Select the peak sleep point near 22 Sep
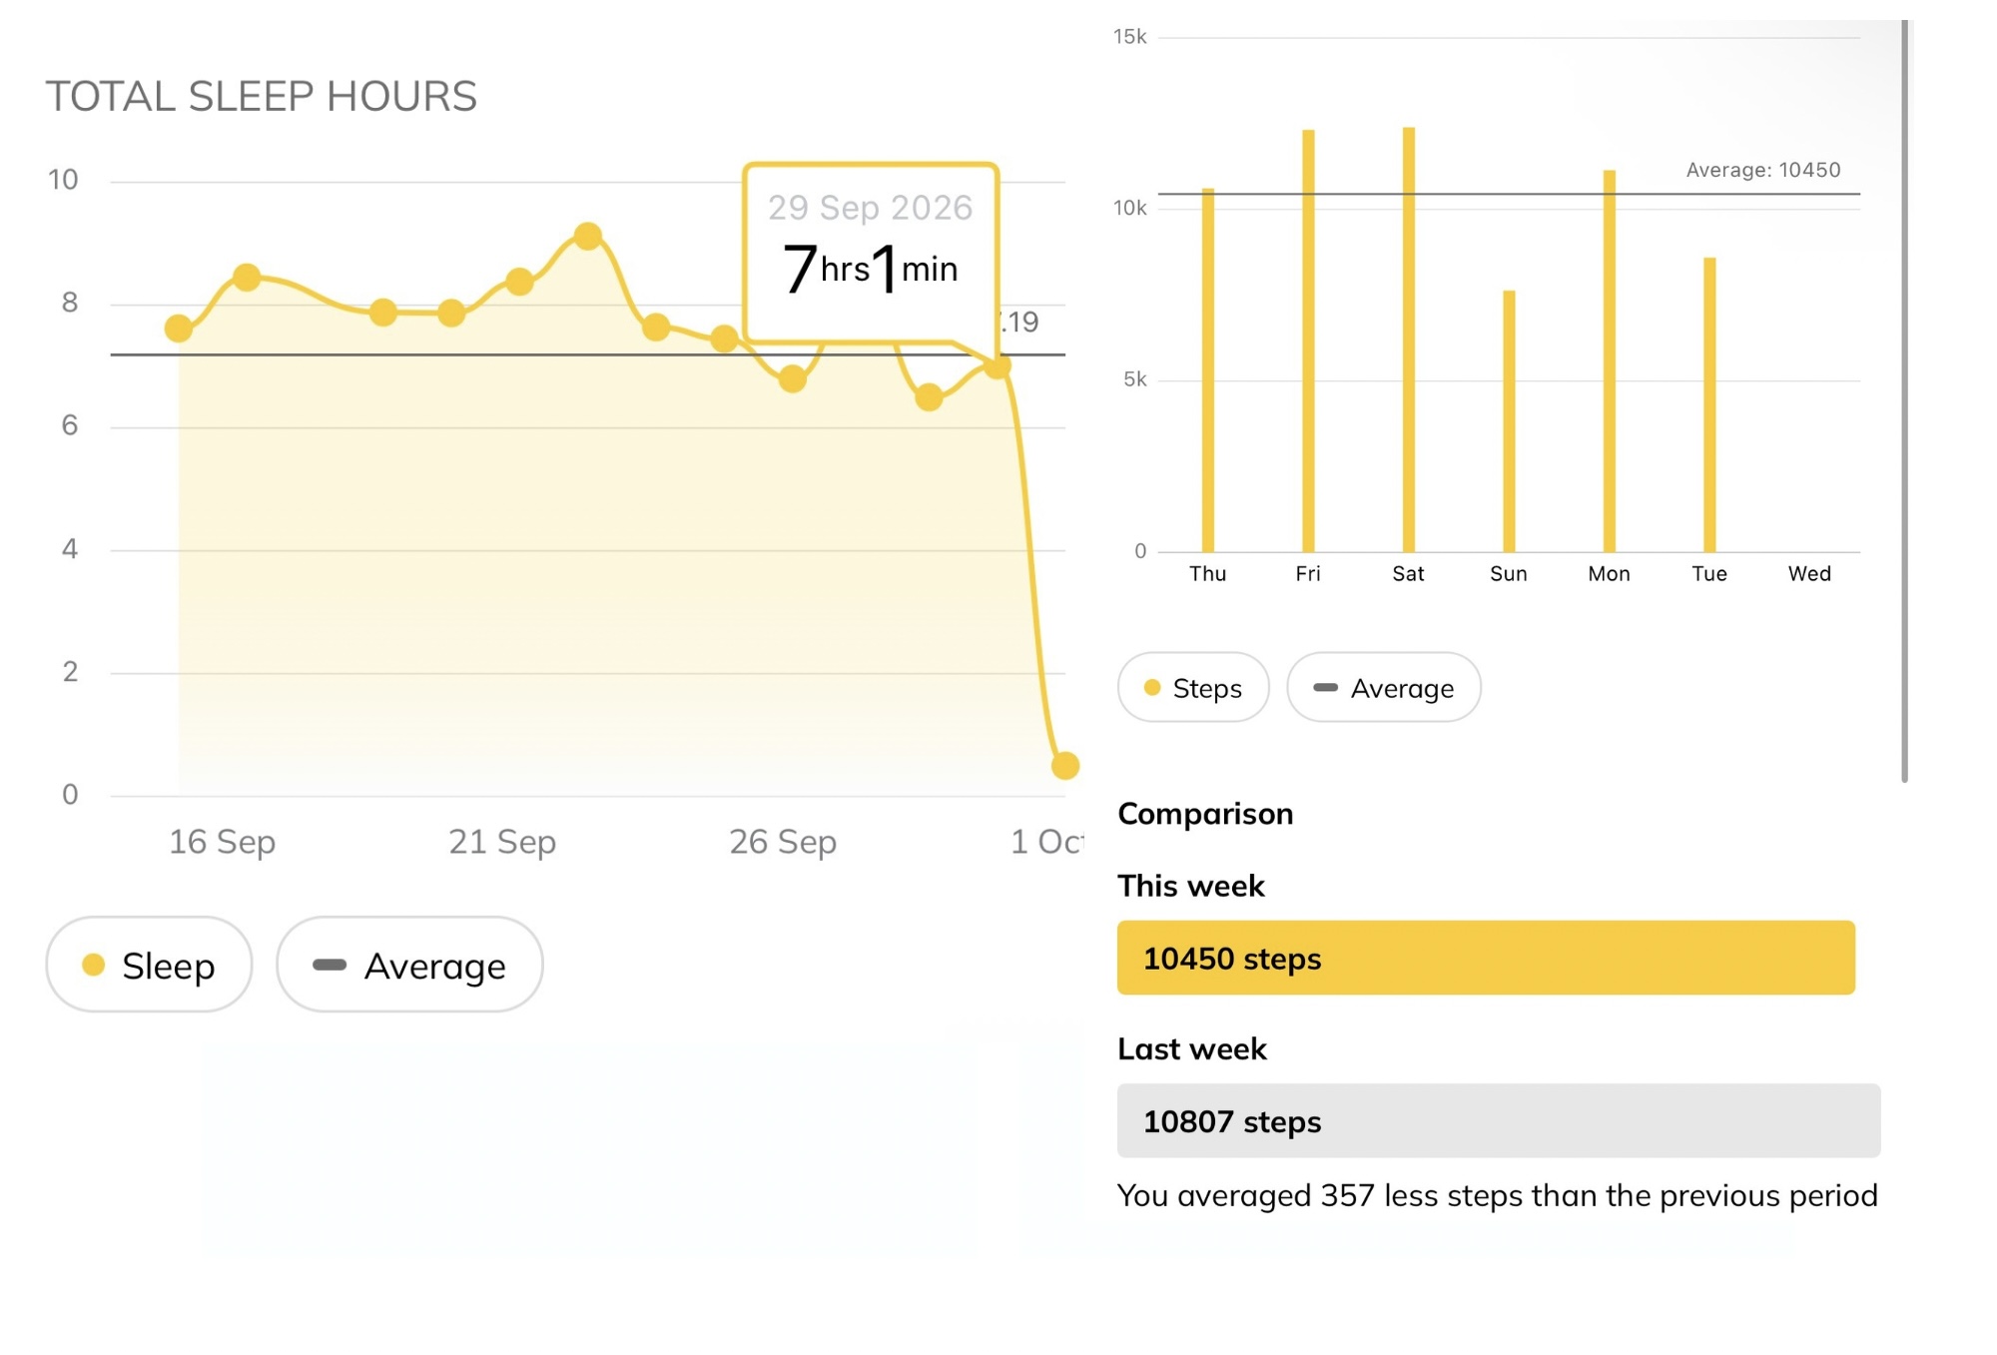Image resolution: width=1997 pixels, height=1355 pixels. tap(588, 237)
